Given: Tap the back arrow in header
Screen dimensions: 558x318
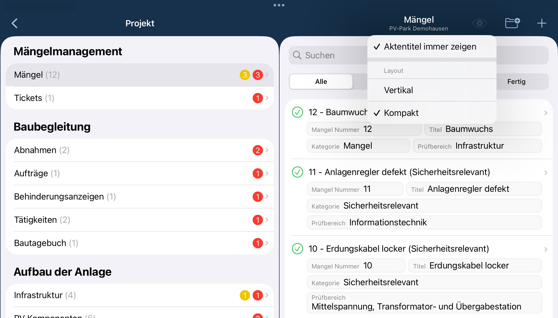Looking at the screenshot, I should (x=15, y=23).
